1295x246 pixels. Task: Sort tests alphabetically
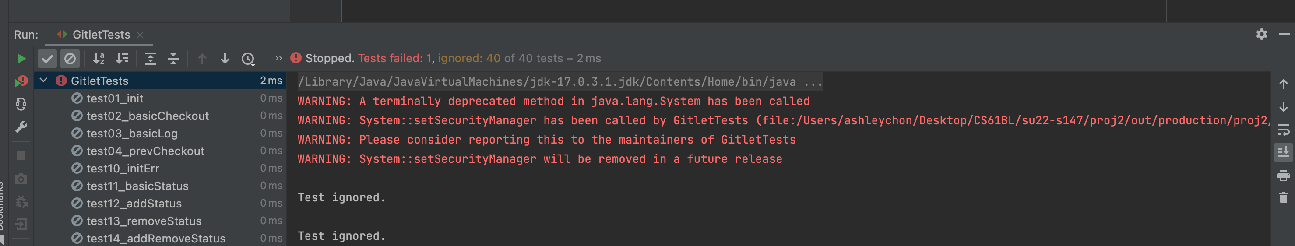[99, 59]
